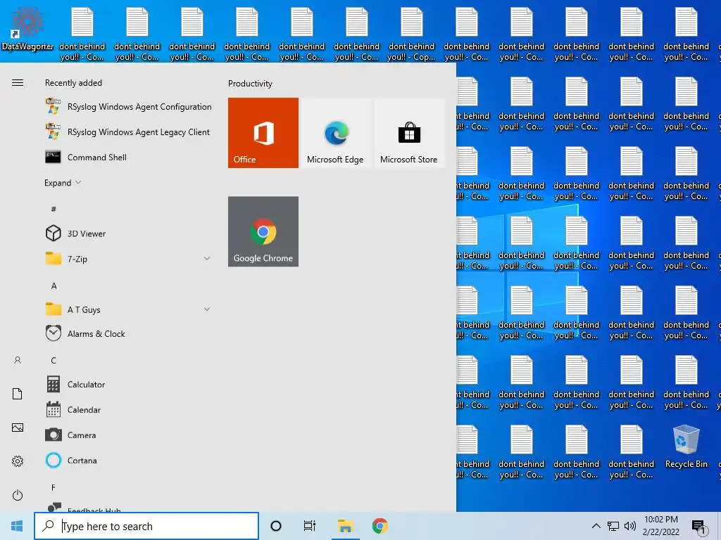This screenshot has height=540, width=721.
Task: Launch the Camera app
Action: tap(129, 435)
